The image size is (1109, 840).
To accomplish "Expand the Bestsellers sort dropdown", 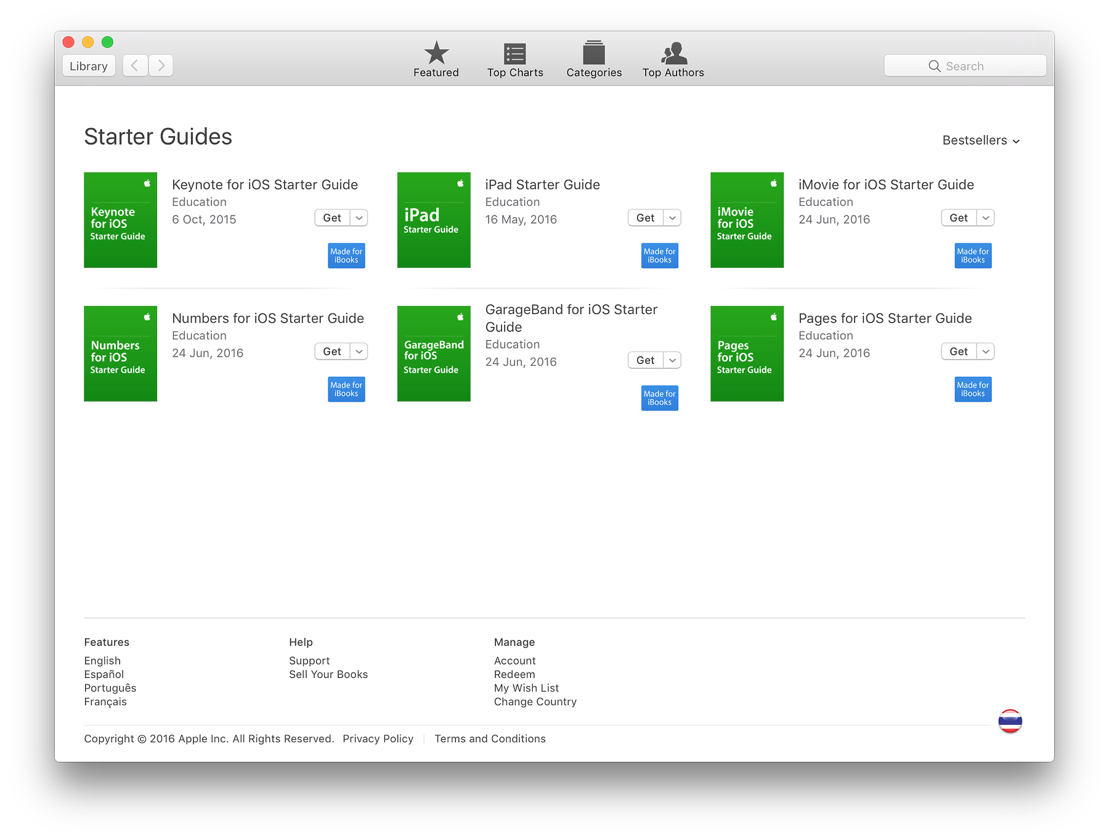I will [x=981, y=140].
